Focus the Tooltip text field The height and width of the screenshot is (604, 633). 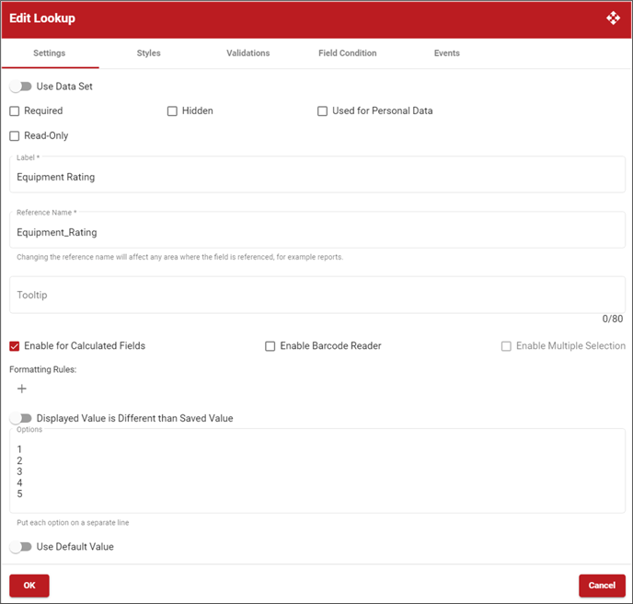pyautogui.click(x=316, y=296)
